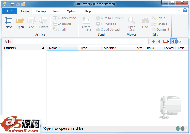Open the Options tab
Image resolution: width=190 pixels, height=134 pixels.
72,11
